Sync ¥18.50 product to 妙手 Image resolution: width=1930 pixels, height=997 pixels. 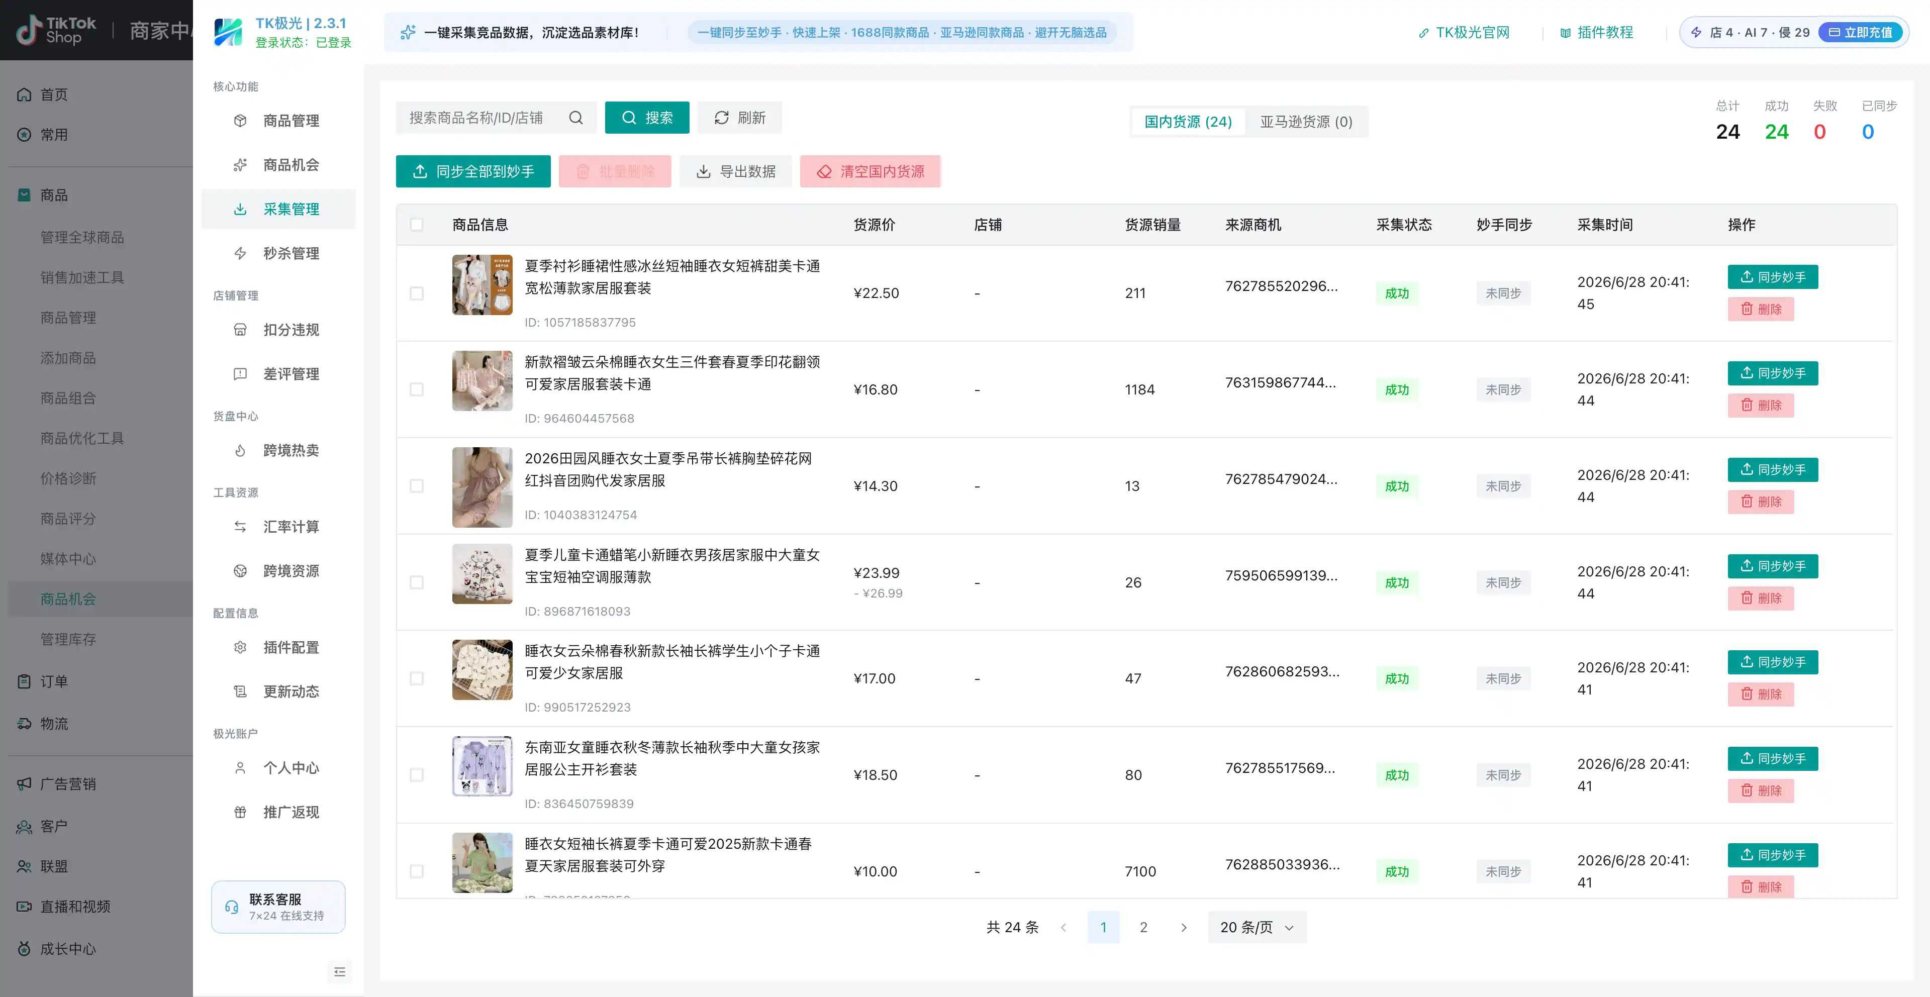[1773, 759]
